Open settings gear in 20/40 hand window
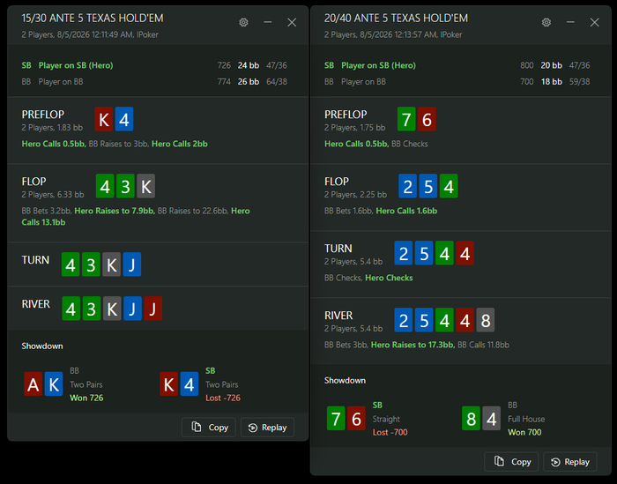This screenshot has width=617, height=484. coord(546,22)
